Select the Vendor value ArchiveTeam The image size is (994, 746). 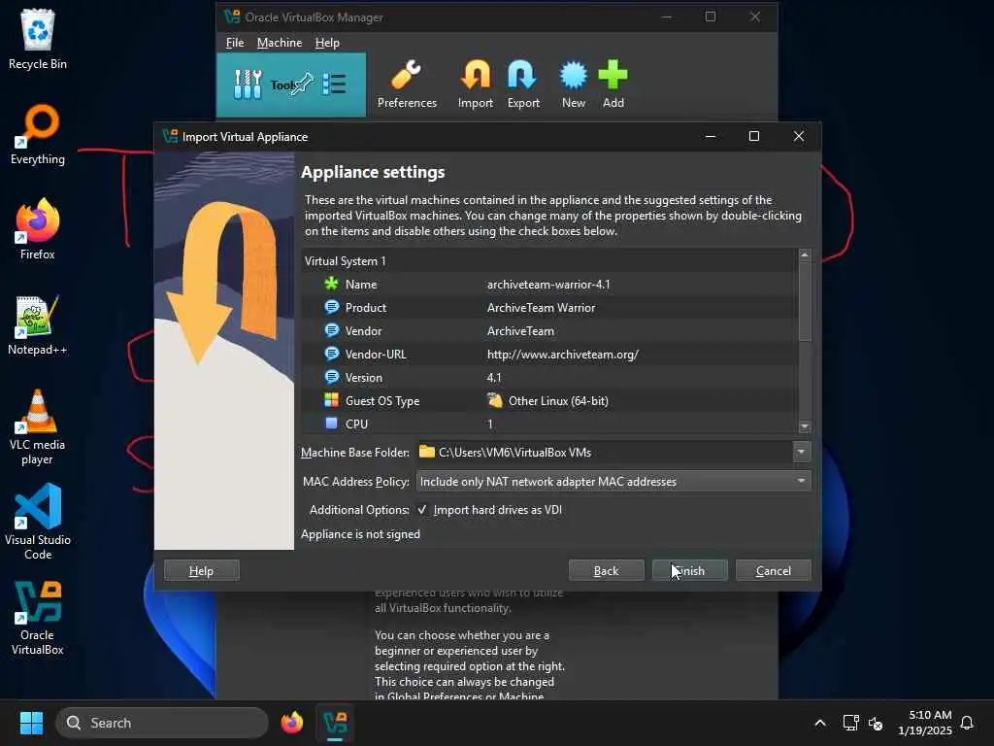pyautogui.click(x=520, y=330)
